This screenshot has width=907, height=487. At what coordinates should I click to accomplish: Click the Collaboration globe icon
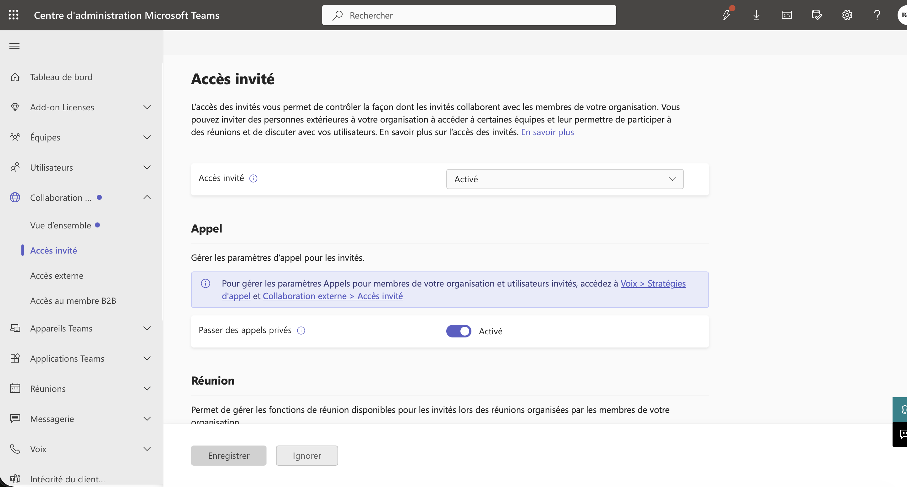point(15,197)
